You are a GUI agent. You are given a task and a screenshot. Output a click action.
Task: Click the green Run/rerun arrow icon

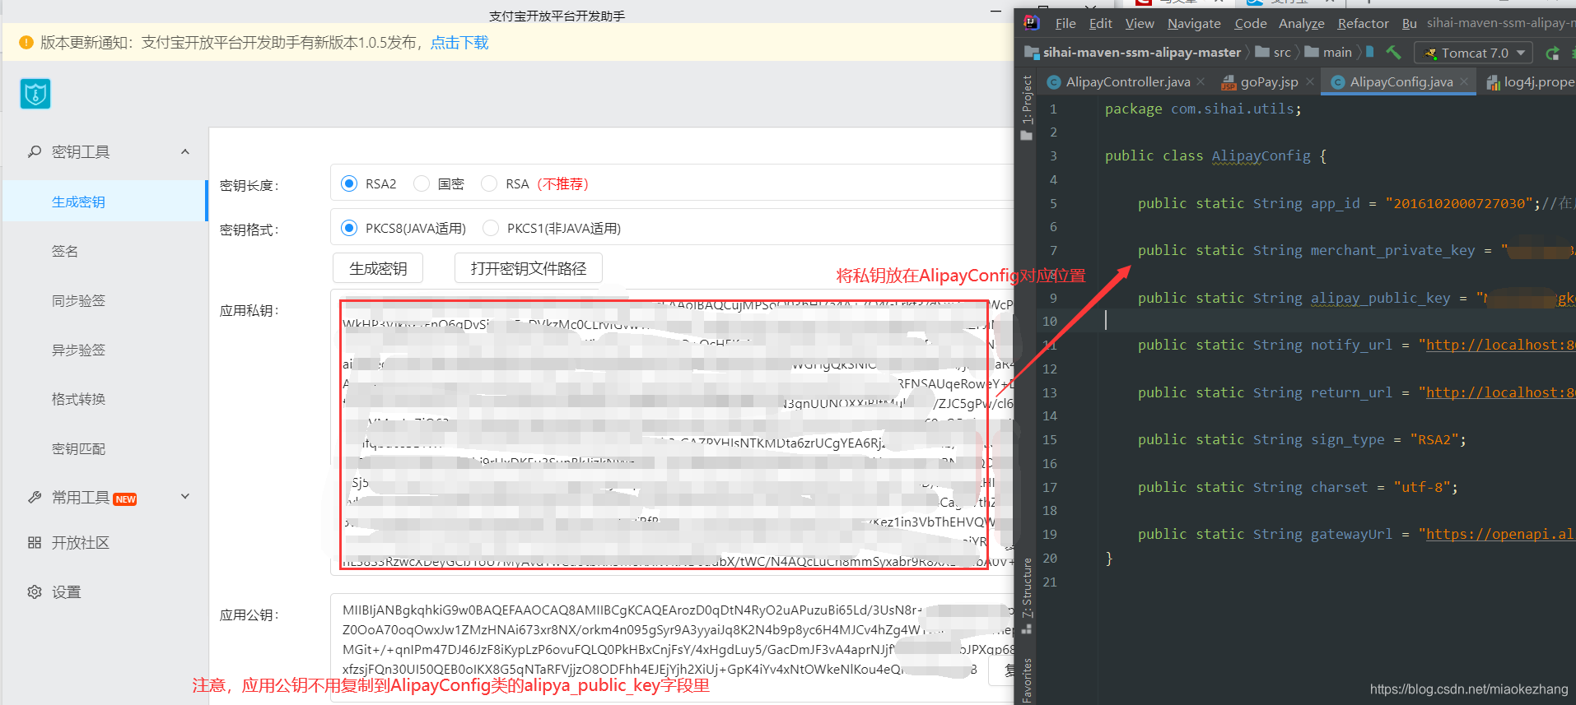pyautogui.click(x=1553, y=53)
